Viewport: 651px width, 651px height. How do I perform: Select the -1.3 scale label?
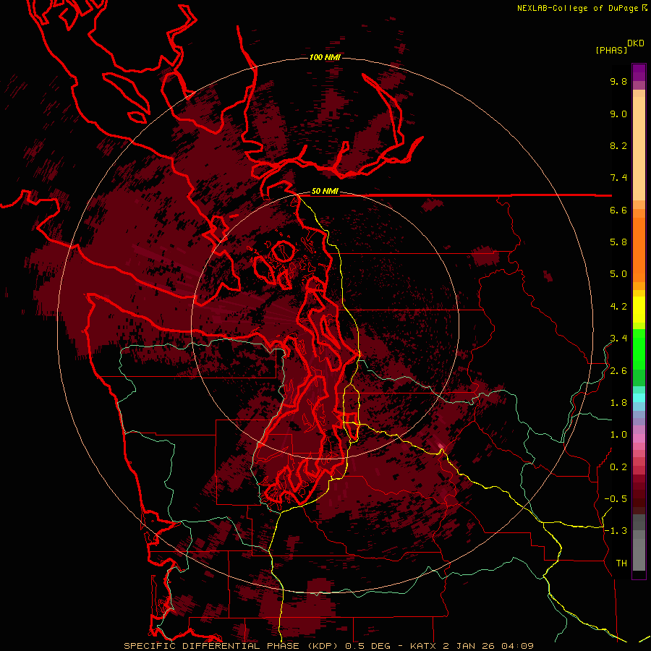pyautogui.click(x=616, y=531)
